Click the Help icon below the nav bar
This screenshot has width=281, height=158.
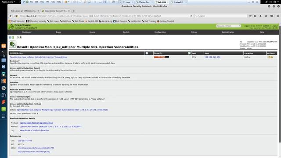[10, 37]
